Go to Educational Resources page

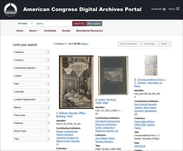point(89,31)
